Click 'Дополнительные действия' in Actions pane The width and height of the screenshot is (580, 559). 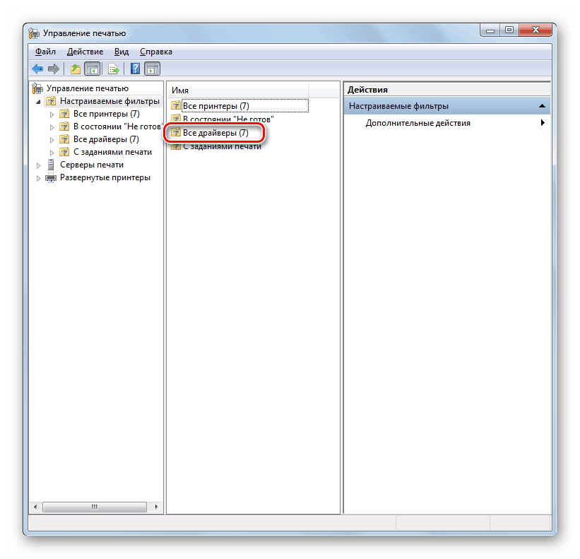[418, 123]
